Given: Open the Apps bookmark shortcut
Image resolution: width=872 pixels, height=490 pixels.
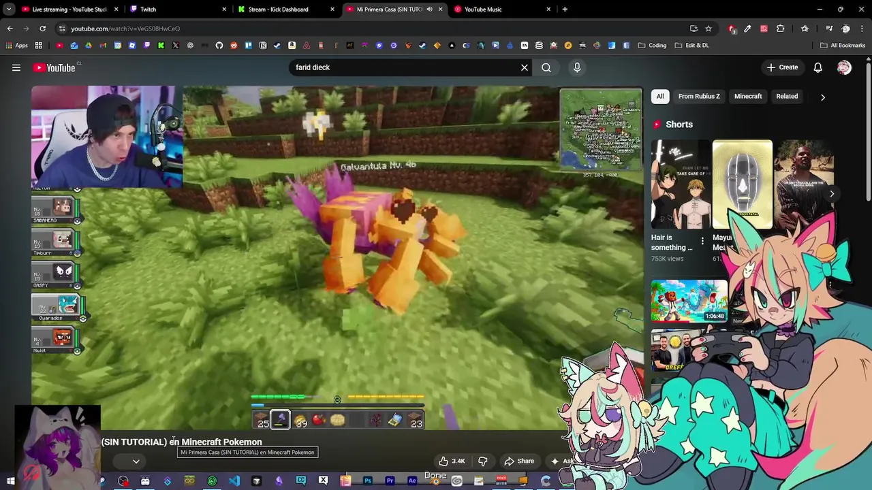Looking at the screenshot, I should 16,46.
